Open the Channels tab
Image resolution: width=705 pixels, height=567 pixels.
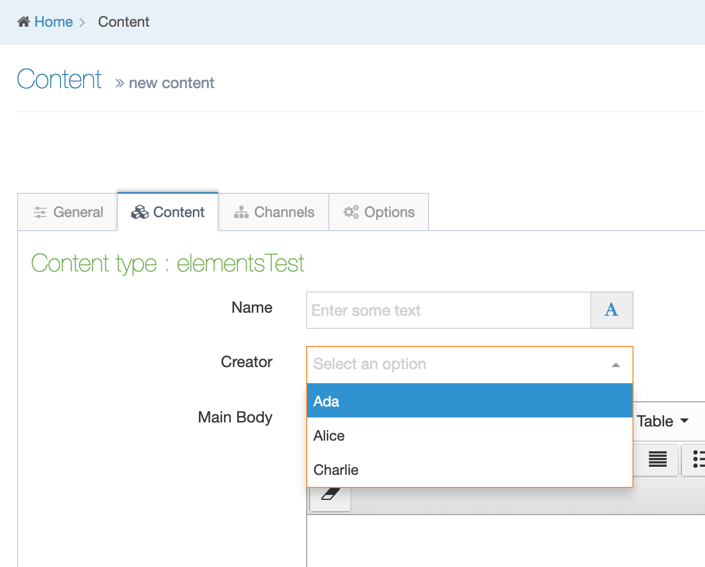tap(274, 212)
